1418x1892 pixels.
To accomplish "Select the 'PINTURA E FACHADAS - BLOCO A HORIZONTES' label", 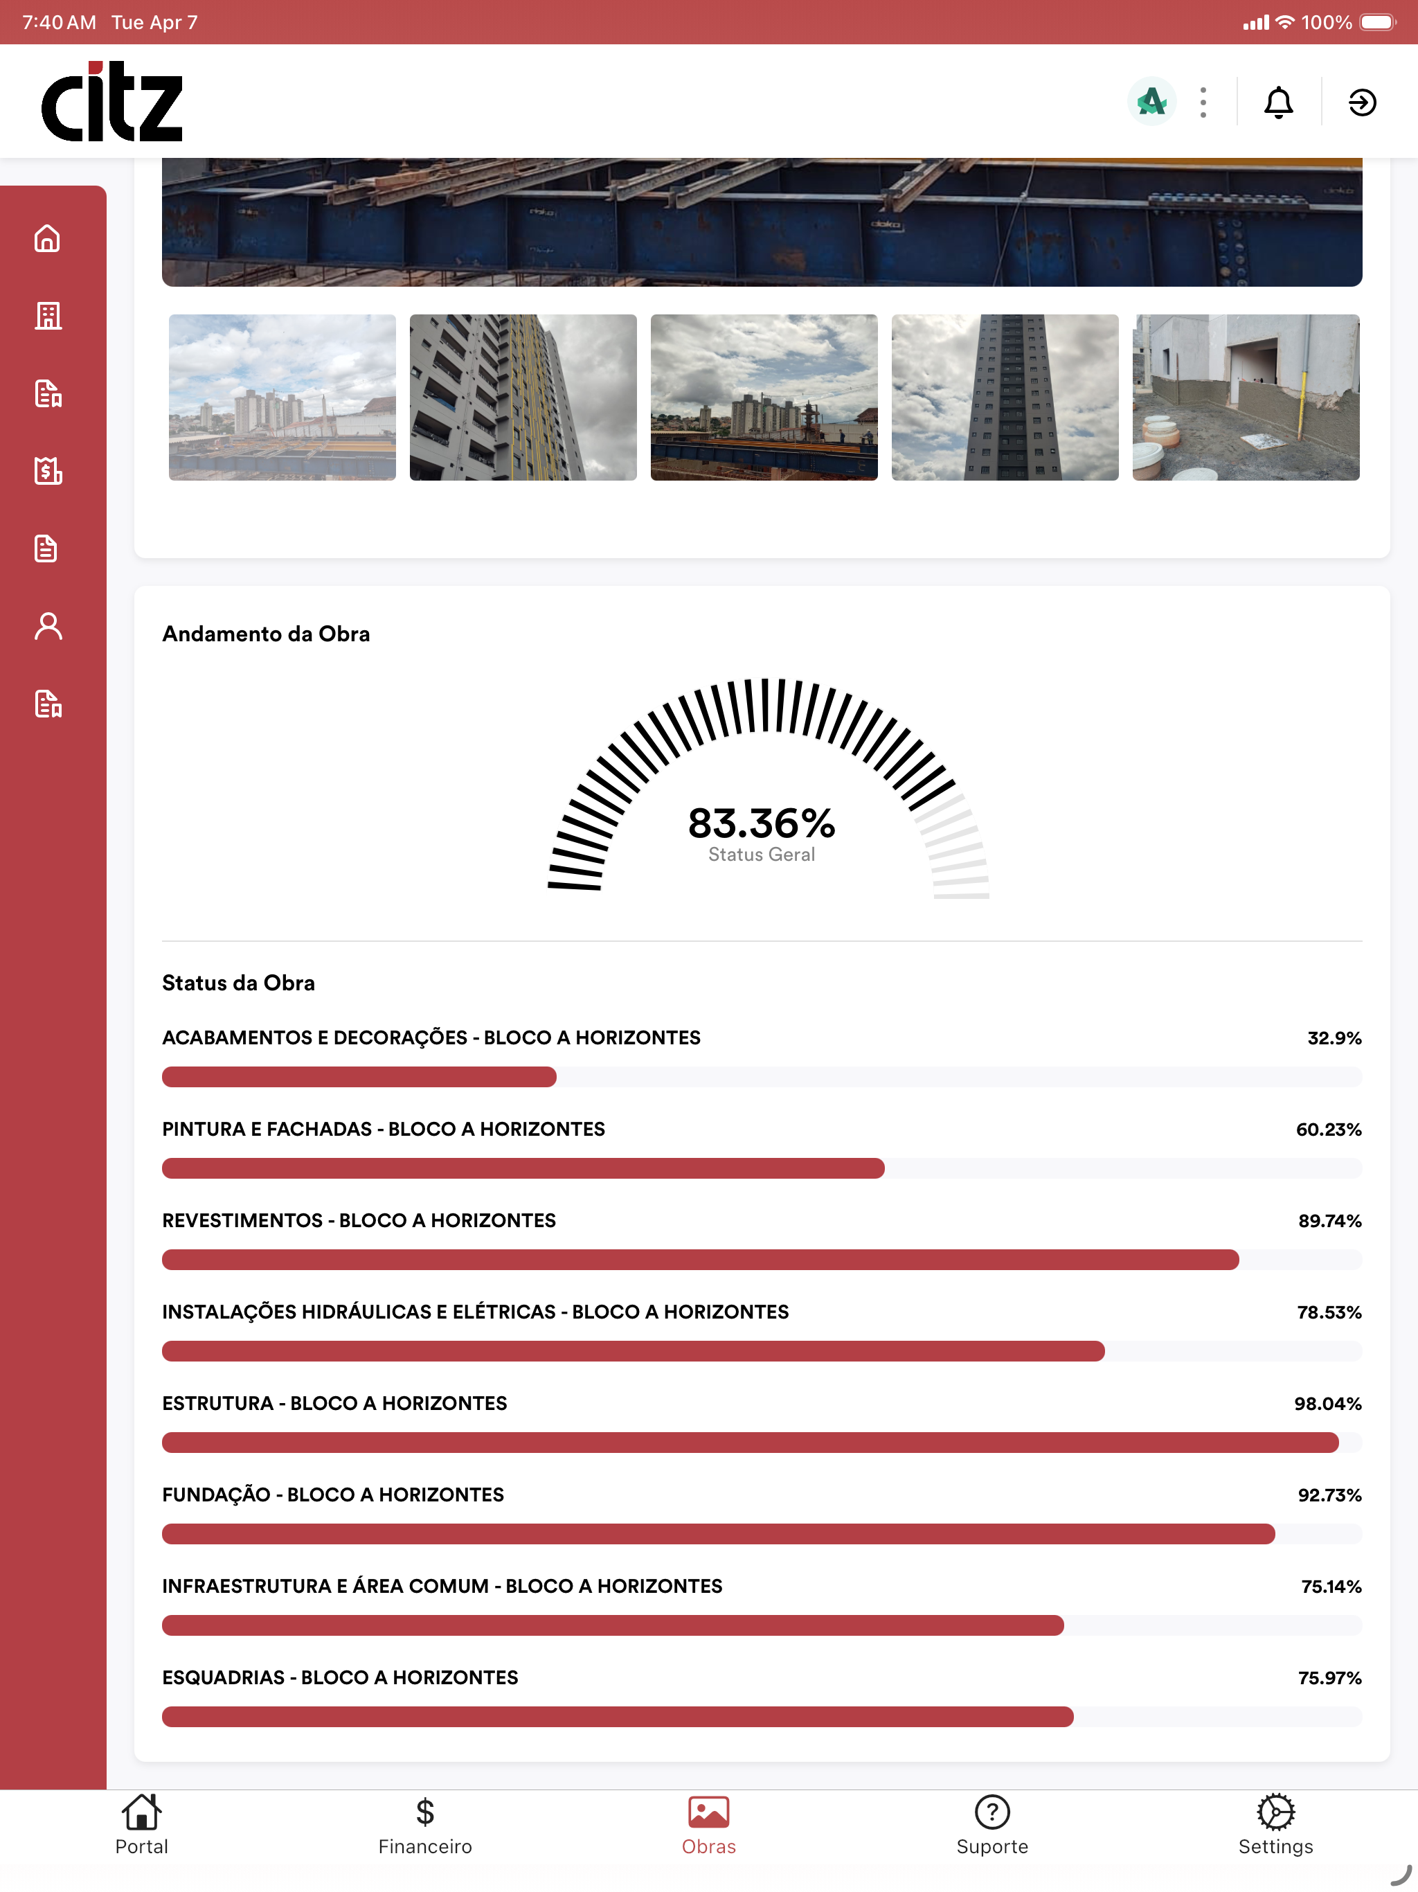I will coord(383,1129).
